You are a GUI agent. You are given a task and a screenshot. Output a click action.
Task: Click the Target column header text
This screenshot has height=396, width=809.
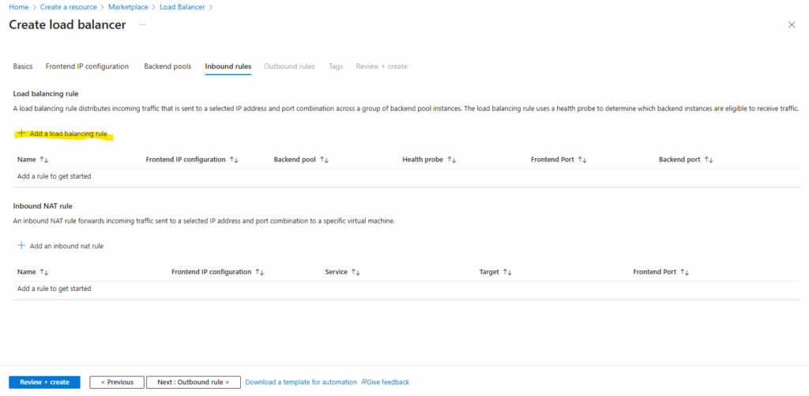489,272
